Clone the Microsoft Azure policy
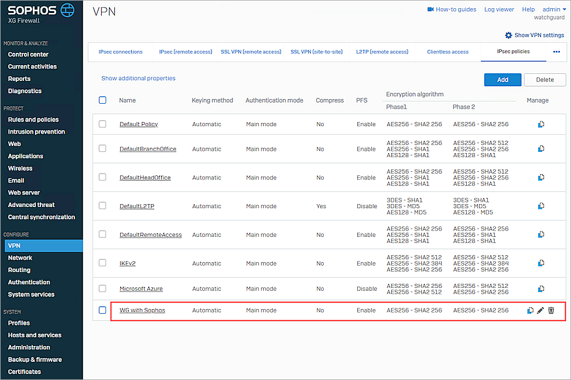571x380 pixels. (540, 289)
